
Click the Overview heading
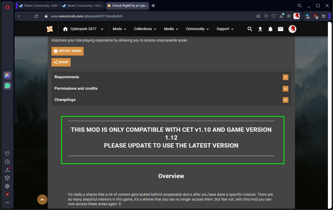coord(171,176)
